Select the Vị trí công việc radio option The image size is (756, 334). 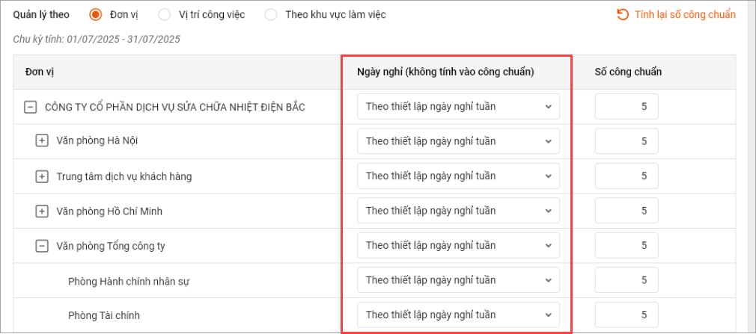(165, 14)
